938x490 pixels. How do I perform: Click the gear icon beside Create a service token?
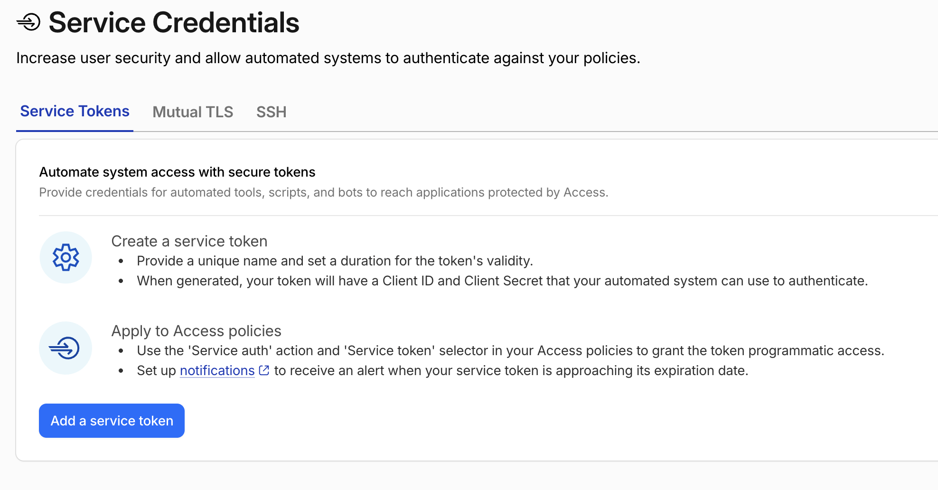click(66, 257)
